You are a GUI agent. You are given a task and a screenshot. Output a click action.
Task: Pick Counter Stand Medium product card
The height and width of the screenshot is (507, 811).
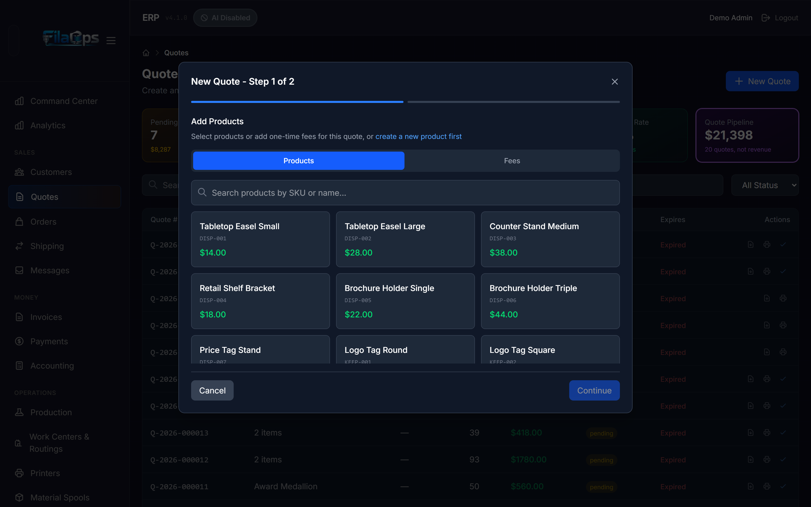point(550,239)
